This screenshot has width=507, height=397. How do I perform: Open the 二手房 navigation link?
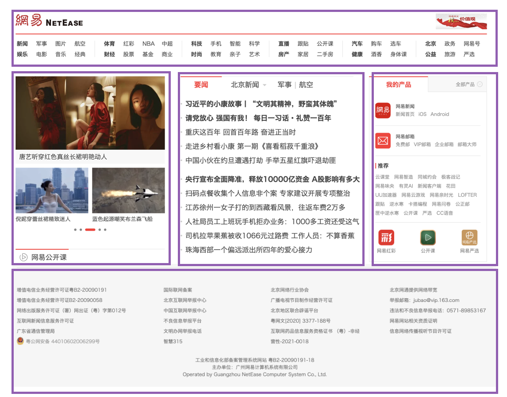coord(325,54)
